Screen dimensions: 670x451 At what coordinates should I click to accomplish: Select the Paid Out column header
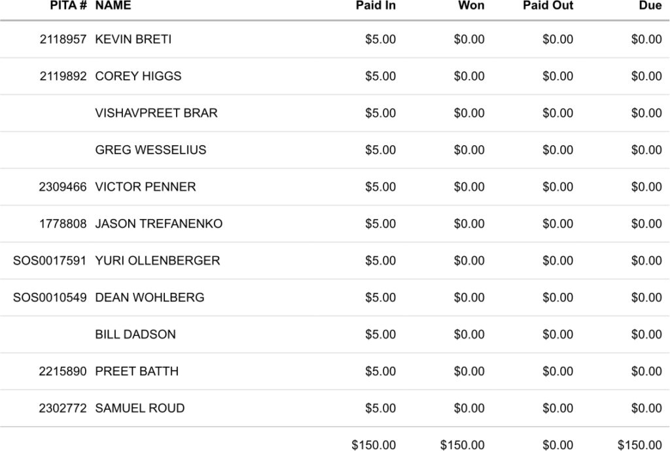coord(548,6)
